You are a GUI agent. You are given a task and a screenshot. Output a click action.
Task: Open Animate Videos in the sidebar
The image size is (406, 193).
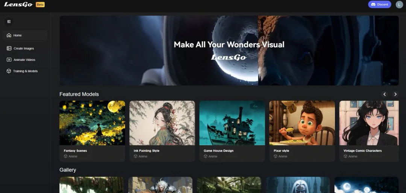pyautogui.click(x=25, y=60)
